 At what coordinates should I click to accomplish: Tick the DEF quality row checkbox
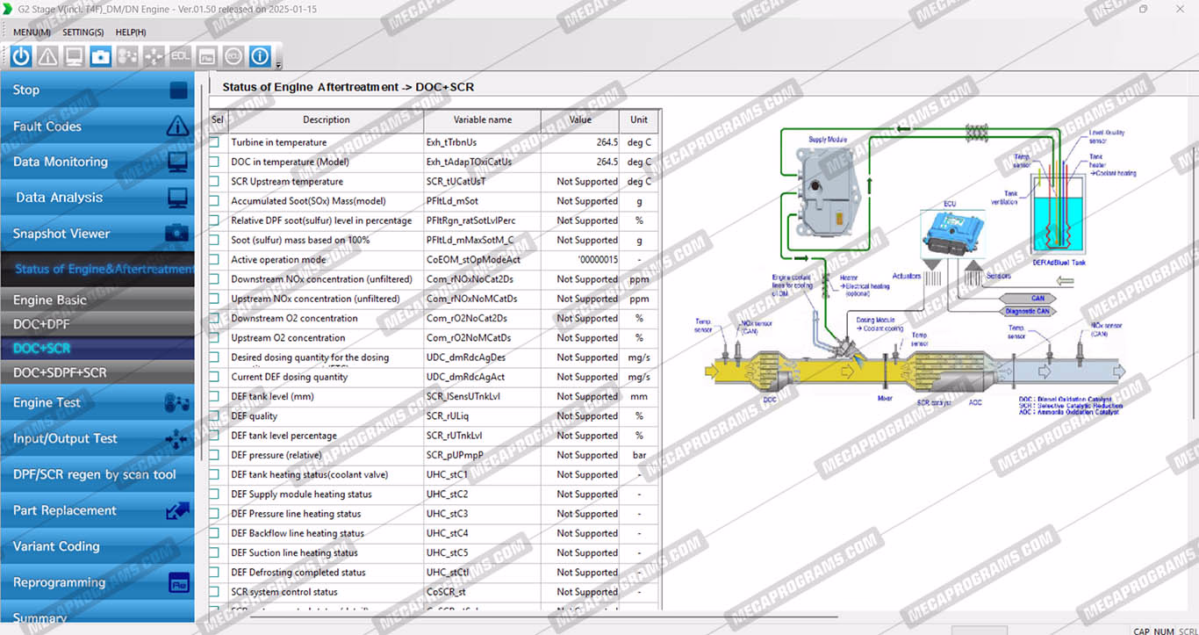pyautogui.click(x=216, y=416)
